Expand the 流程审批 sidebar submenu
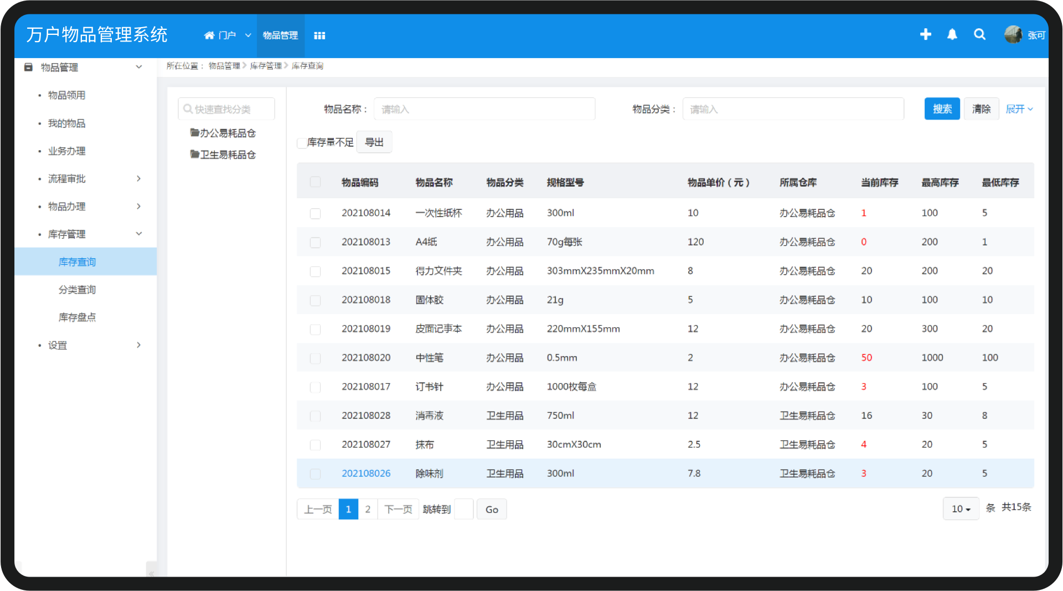Image resolution: width=1063 pixels, height=591 pixels. [x=139, y=178]
